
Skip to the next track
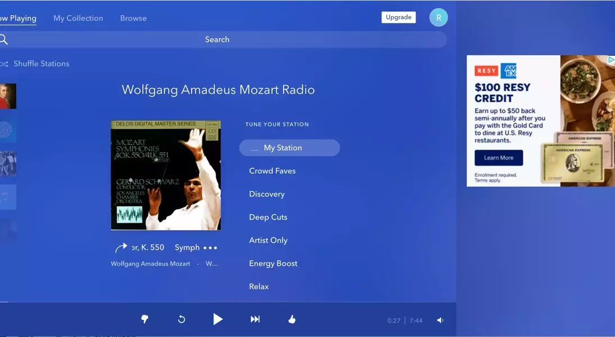tap(255, 319)
